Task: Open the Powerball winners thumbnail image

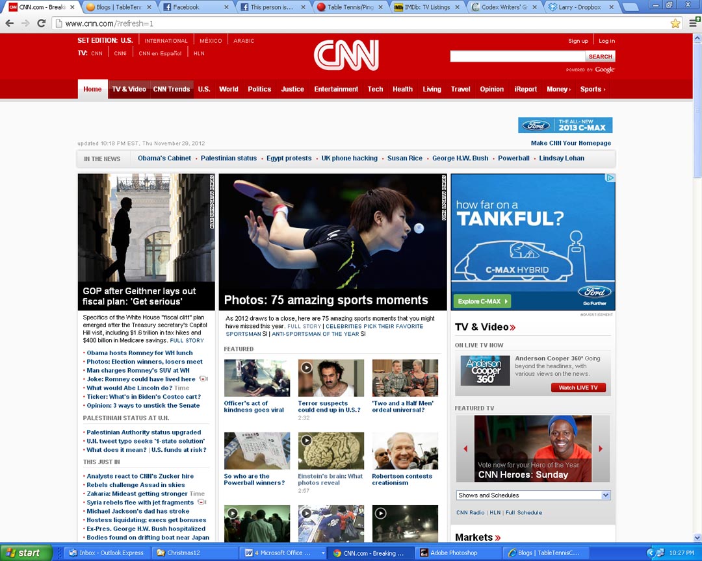Action: [257, 451]
